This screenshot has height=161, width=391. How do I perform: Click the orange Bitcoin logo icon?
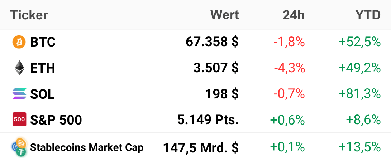point(19,42)
